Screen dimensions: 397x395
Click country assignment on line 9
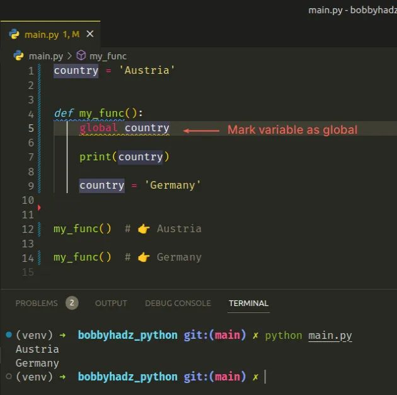click(102, 186)
